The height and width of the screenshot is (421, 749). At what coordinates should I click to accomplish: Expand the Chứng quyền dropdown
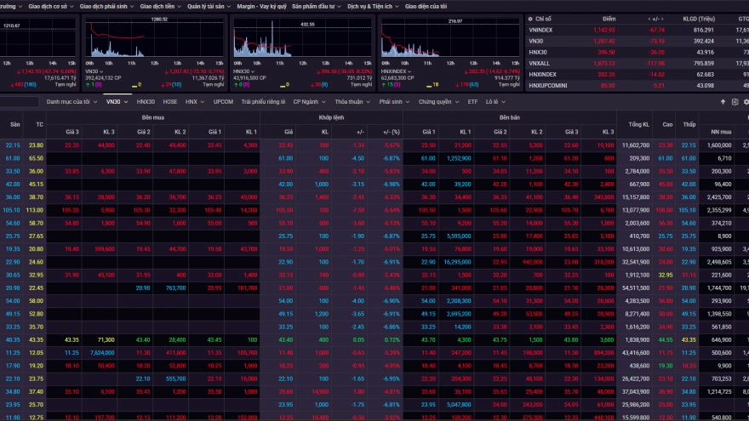(x=438, y=102)
